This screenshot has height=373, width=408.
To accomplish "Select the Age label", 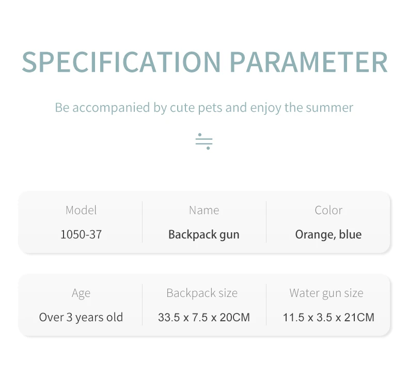I will [x=81, y=293].
